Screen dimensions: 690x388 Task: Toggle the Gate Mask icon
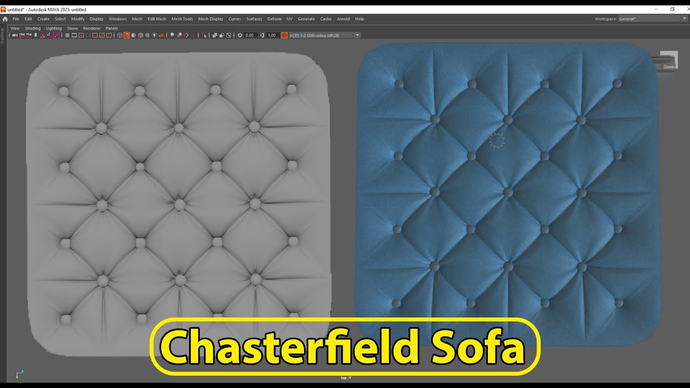pyautogui.click(x=88, y=35)
